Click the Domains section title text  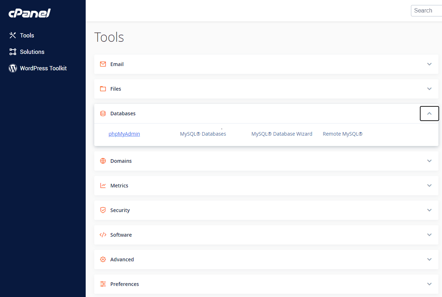121,161
